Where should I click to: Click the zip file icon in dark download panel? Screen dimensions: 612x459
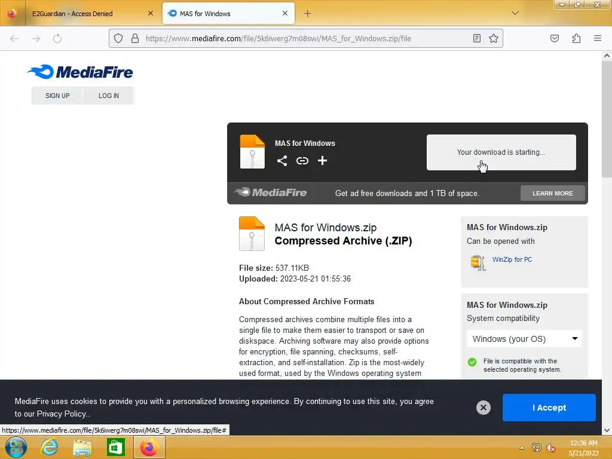[x=252, y=152]
